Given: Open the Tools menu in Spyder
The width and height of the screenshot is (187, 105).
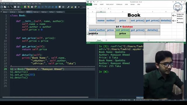Looking at the screenshot, I should (x=33, y=4).
